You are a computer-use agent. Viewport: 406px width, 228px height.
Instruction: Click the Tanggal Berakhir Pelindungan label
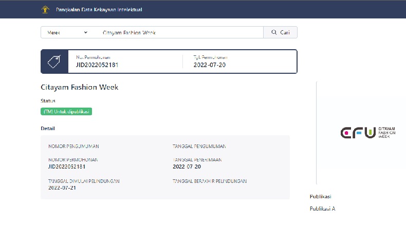pos(210,181)
